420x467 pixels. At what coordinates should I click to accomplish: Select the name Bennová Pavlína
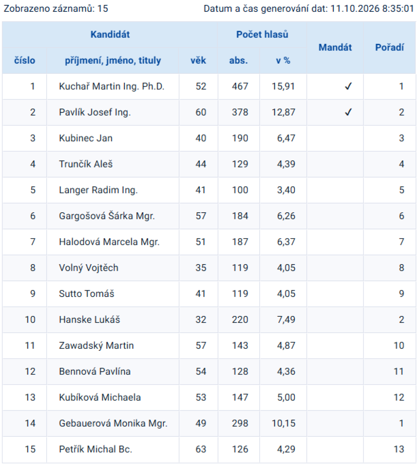95,371
